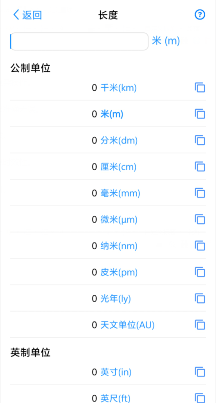216x403 pixels.
Task: Go back with 返回 button
Action: tap(28, 15)
